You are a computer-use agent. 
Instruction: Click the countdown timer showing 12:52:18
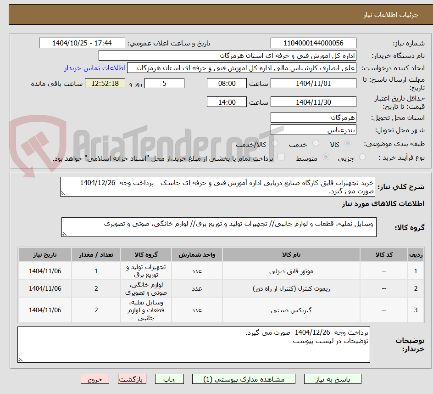(105, 83)
